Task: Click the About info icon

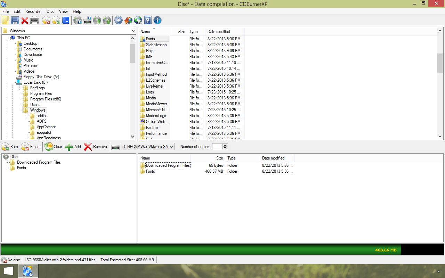Action: 157,20
